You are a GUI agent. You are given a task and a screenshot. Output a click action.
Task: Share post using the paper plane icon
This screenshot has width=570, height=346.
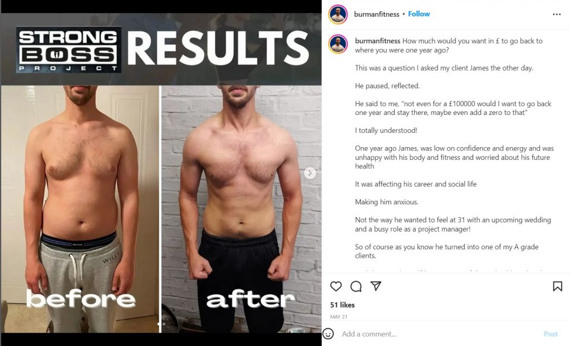(376, 286)
